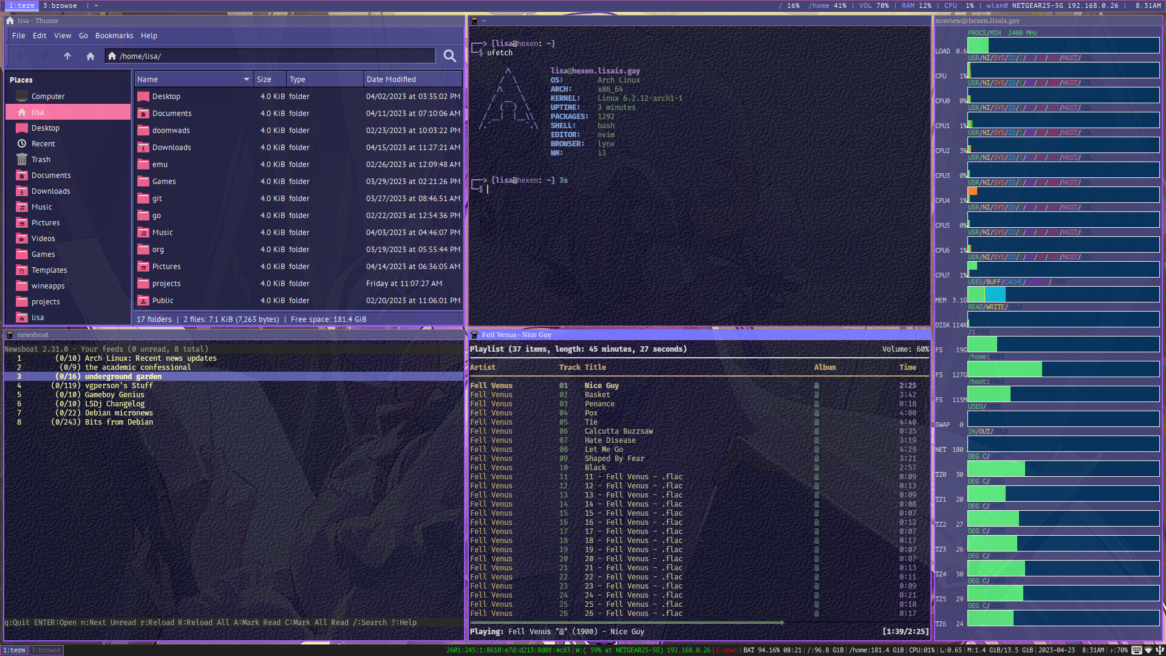Open the Music place in sidebar

(x=42, y=207)
